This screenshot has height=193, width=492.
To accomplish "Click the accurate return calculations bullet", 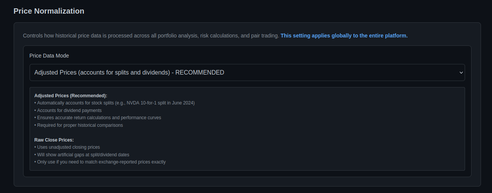I will click(x=99, y=118).
